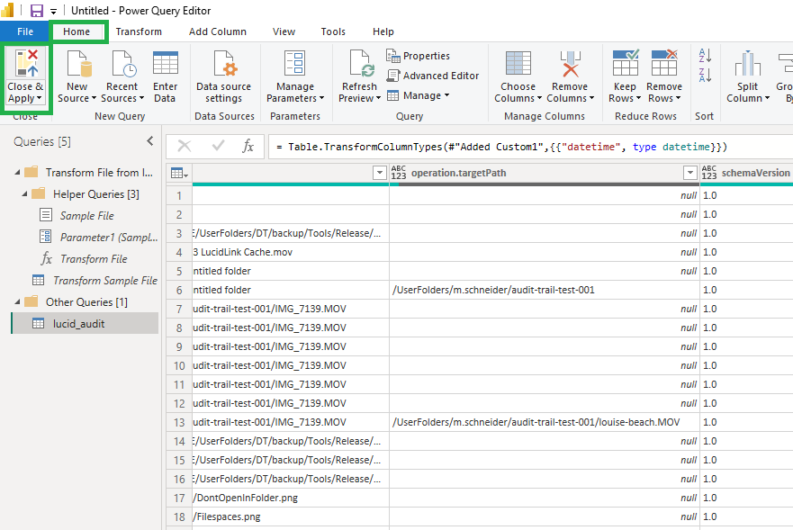
Task: Click the Keep Rows icon
Action: pyautogui.click(x=626, y=63)
